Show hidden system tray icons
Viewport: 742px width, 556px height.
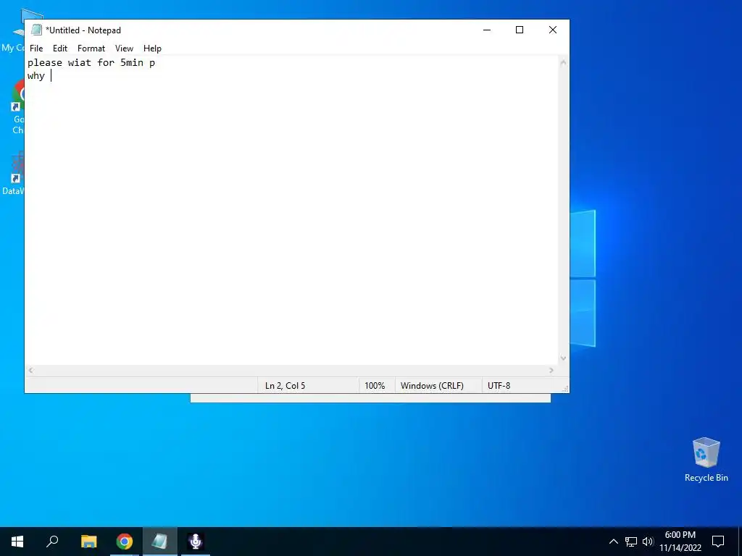click(x=613, y=542)
